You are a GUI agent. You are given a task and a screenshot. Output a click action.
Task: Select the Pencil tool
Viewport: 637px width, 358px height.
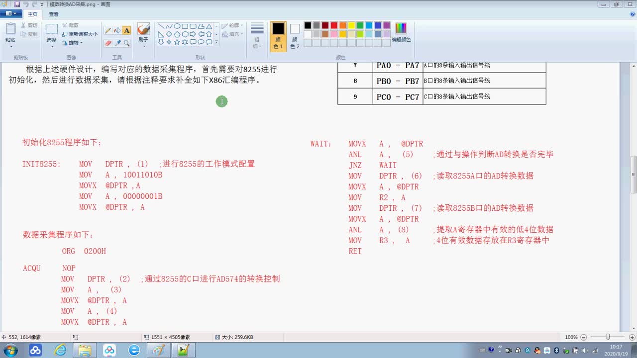(x=108, y=30)
